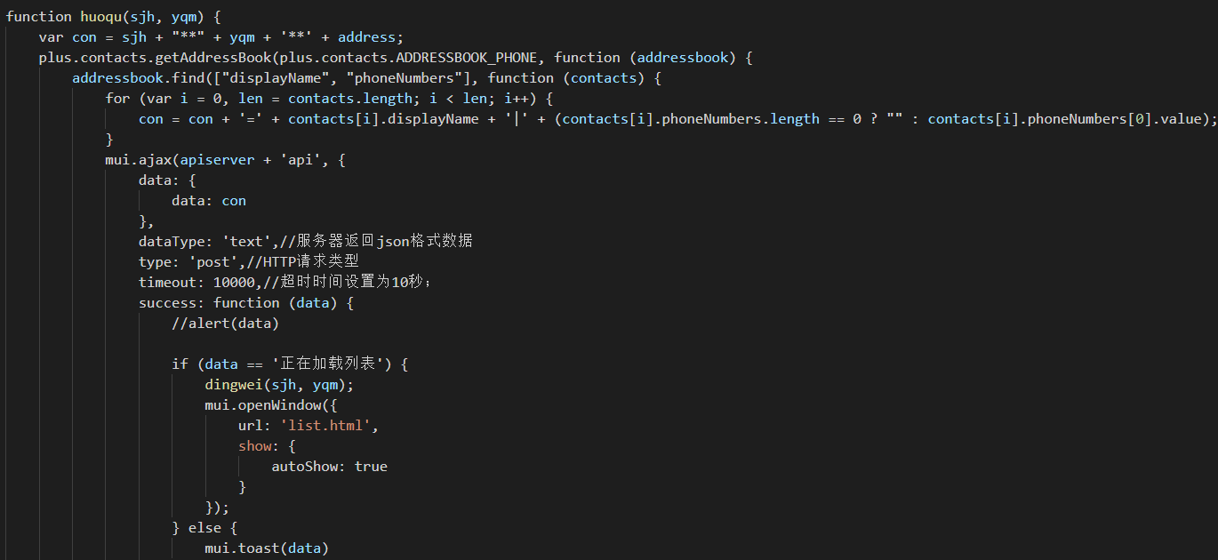Click the dingwei(sjh, yqm) call
The height and width of the screenshot is (560, 1218).
click(280, 385)
